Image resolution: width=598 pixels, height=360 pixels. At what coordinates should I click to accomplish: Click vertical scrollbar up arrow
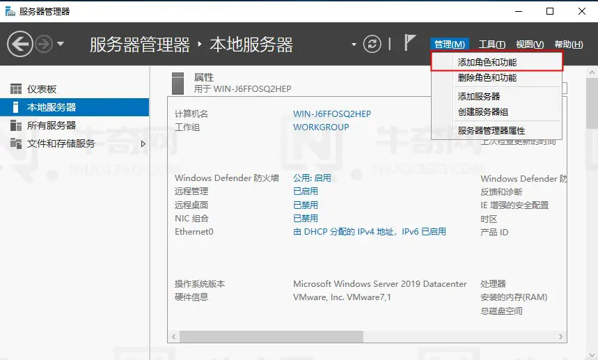click(592, 72)
